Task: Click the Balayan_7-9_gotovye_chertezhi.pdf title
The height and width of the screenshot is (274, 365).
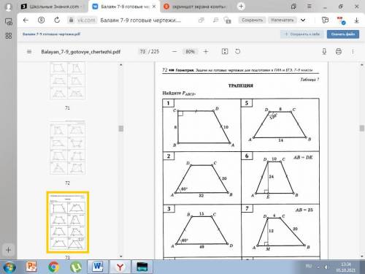Action: click(81, 52)
